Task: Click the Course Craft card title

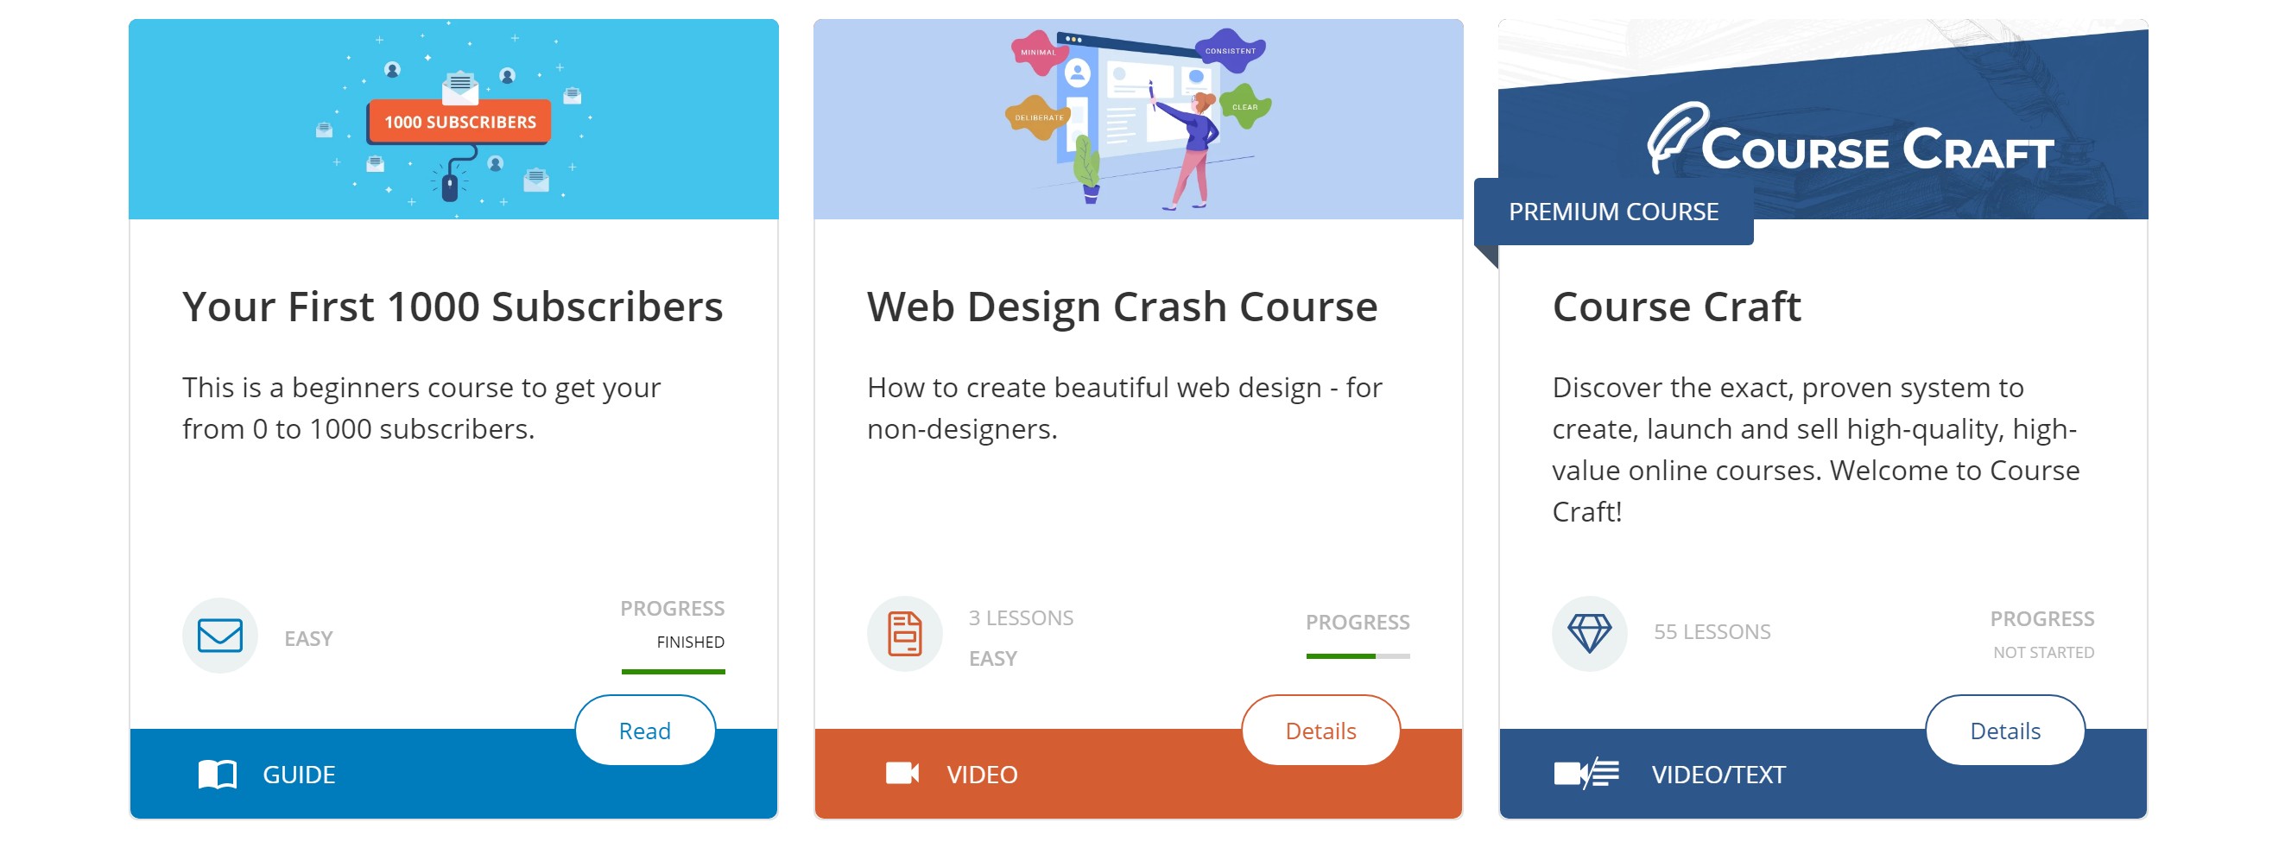Action: click(x=1675, y=307)
